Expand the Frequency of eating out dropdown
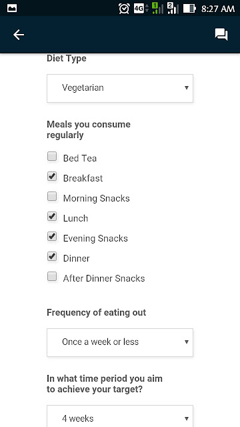This screenshot has width=240, height=427. [120, 342]
